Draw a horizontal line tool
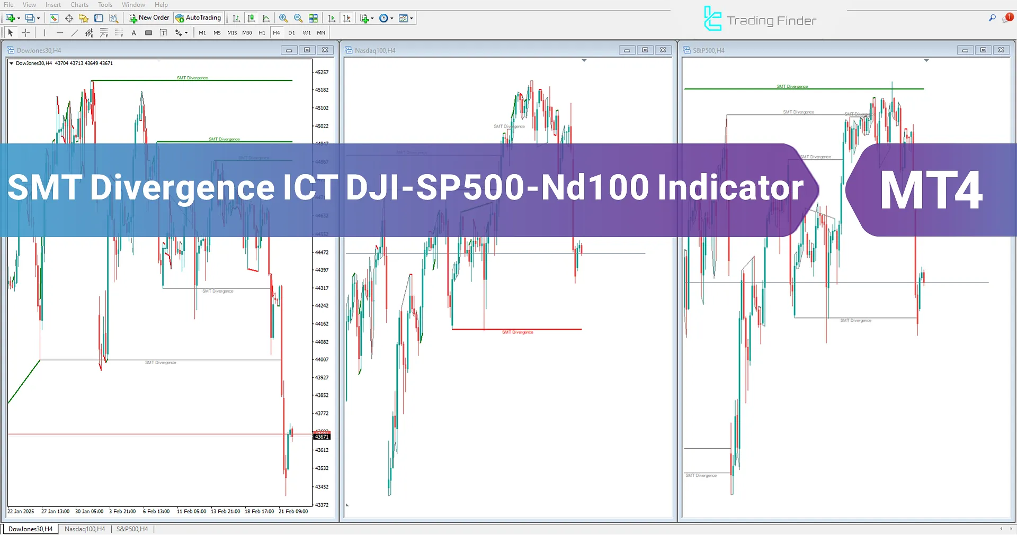The height and width of the screenshot is (535, 1017). (60, 33)
